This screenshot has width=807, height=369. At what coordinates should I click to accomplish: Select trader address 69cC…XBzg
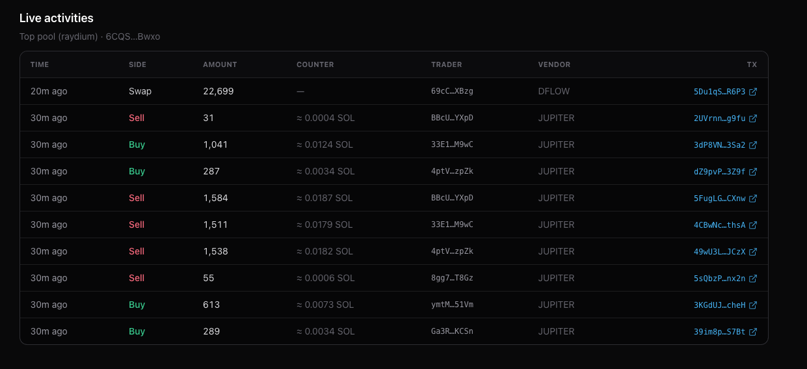coord(452,91)
